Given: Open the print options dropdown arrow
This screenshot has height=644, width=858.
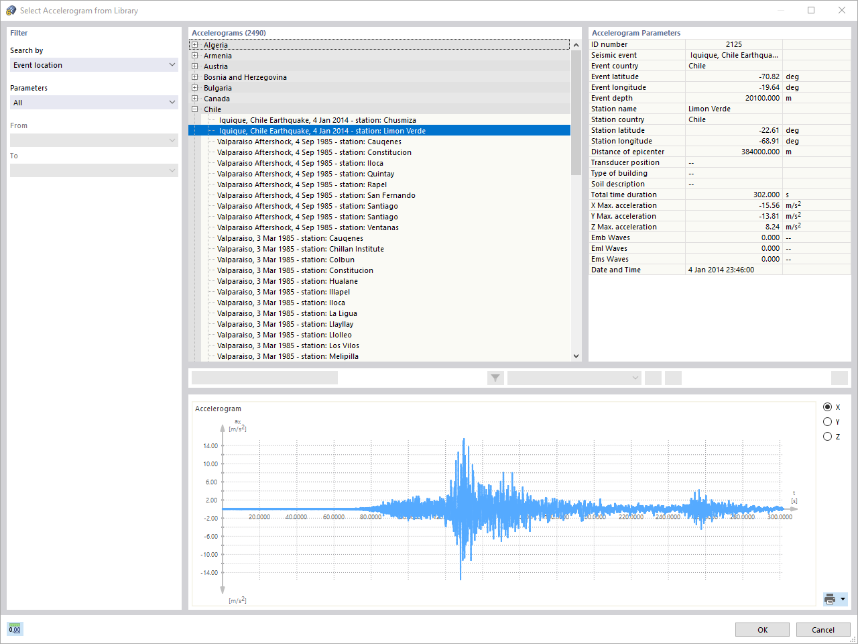Looking at the screenshot, I should pyautogui.click(x=843, y=599).
